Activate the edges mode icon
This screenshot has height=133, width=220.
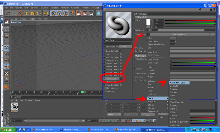[7, 54]
